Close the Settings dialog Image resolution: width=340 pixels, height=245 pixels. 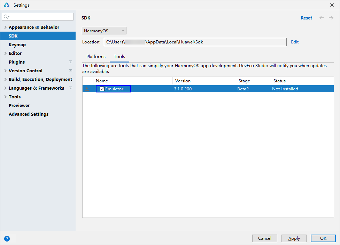point(332,5)
